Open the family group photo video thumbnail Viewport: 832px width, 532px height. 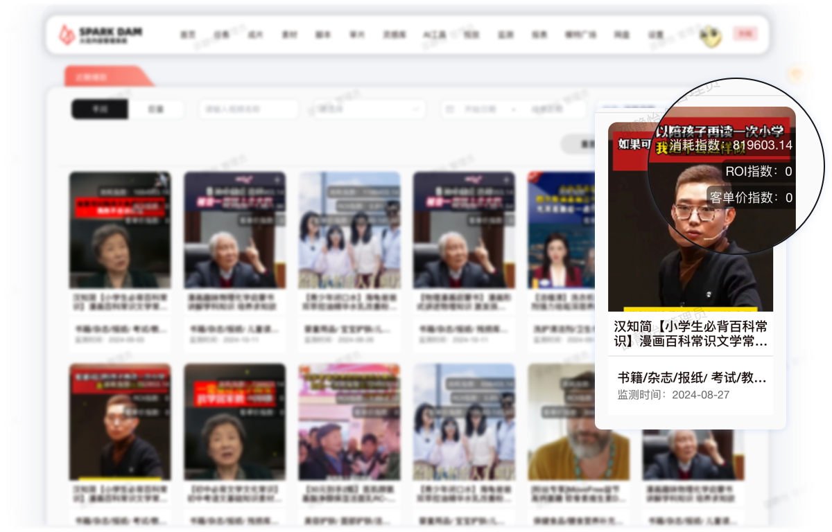(349, 230)
